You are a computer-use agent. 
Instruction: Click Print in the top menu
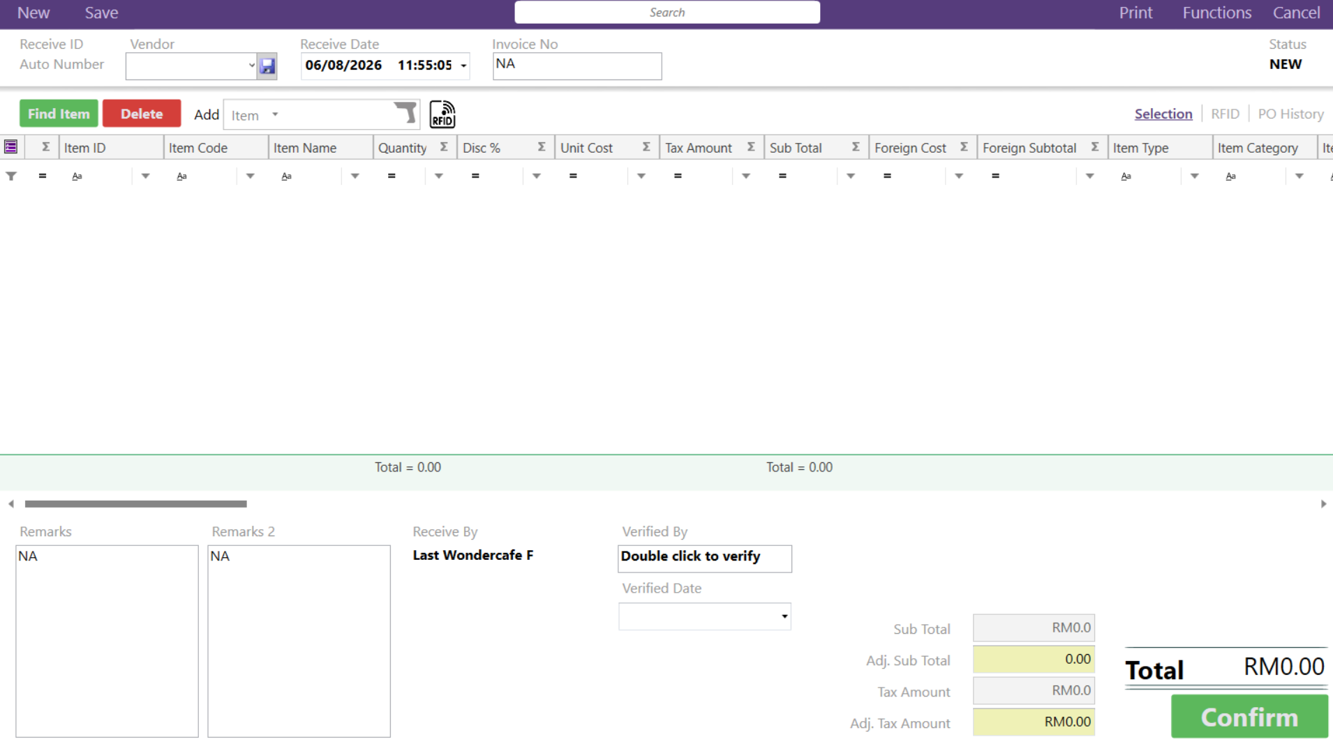coord(1135,13)
